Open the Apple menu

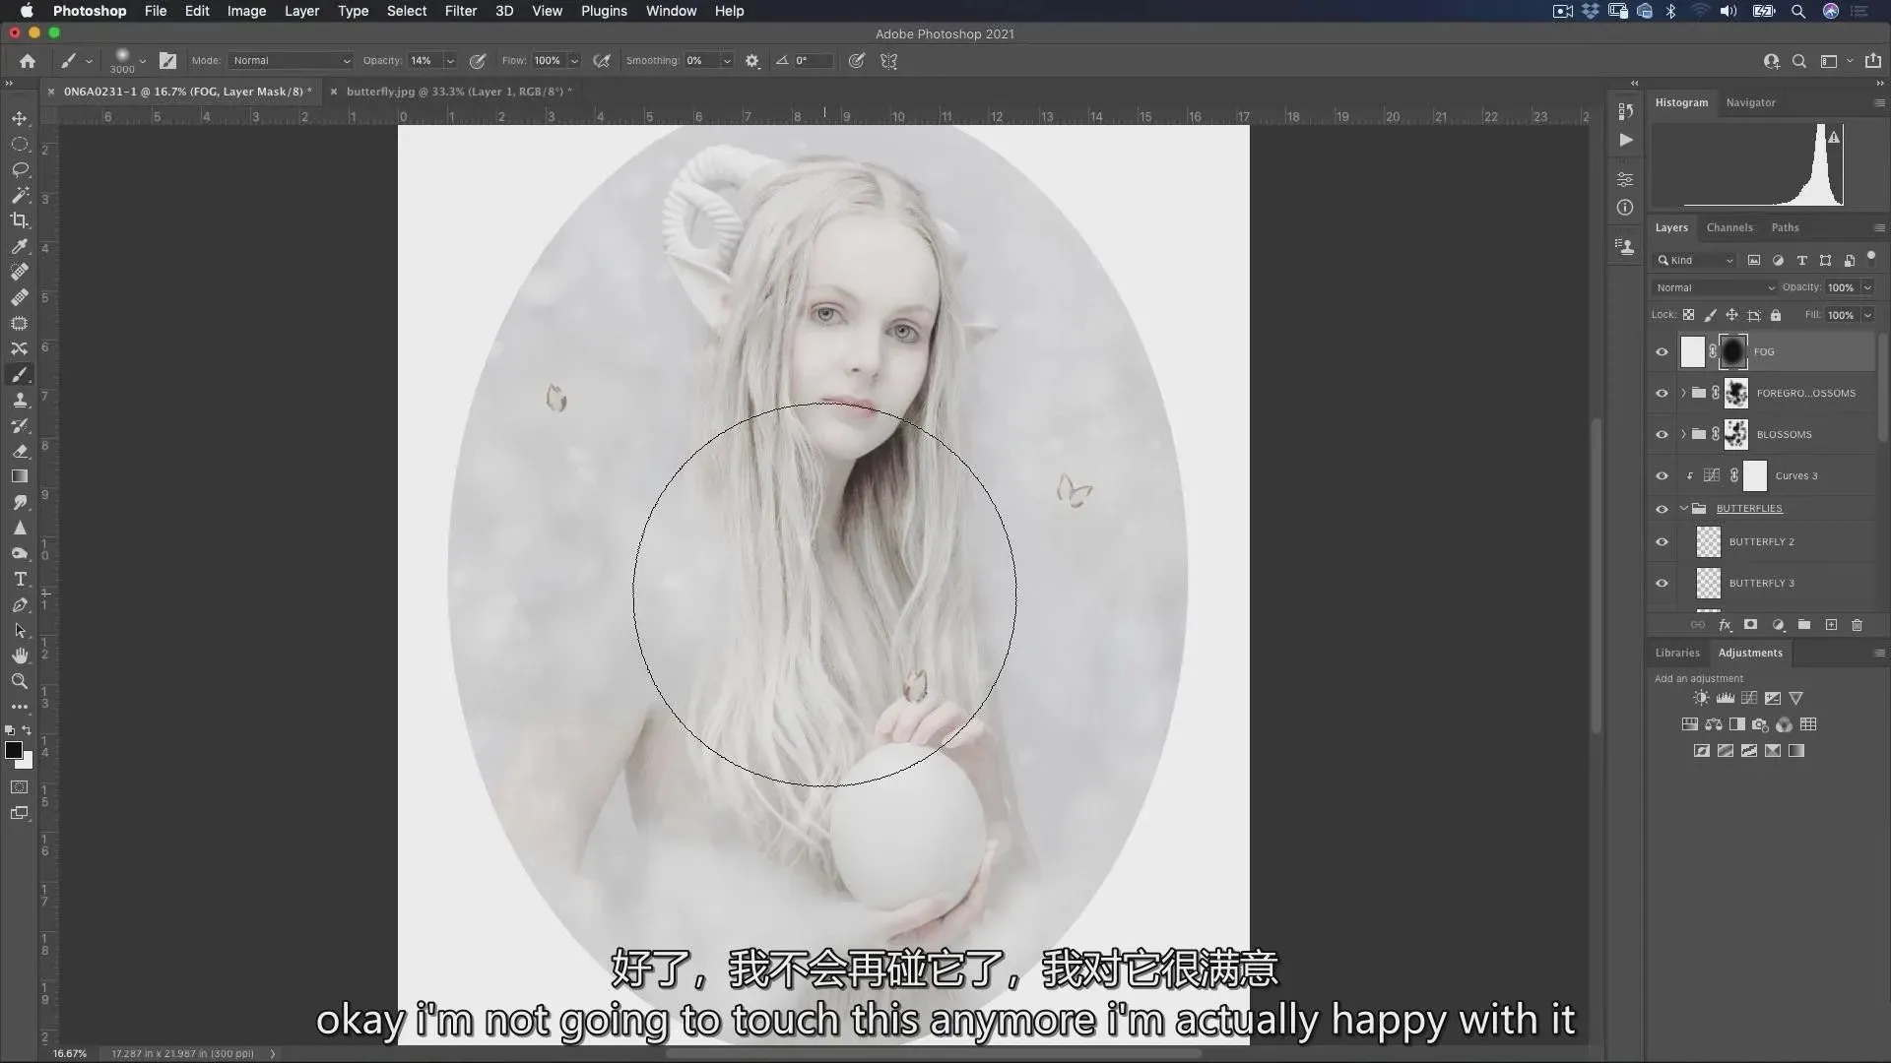[x=27, y=11]
